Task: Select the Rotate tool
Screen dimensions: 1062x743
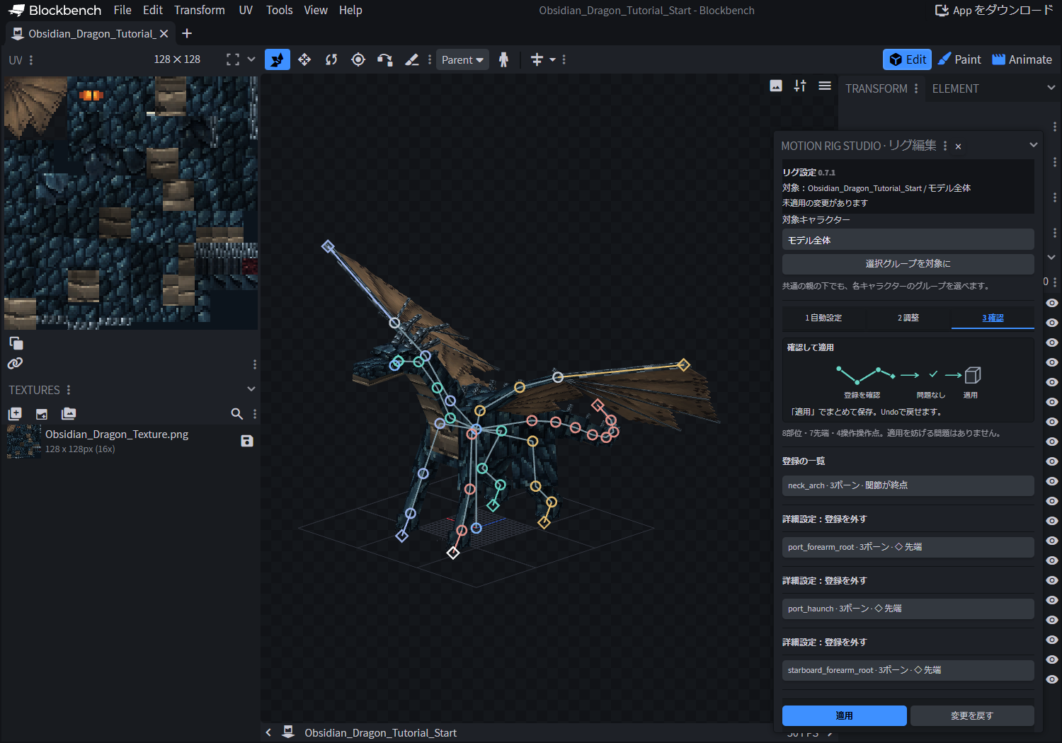Action: coord(331,59)
